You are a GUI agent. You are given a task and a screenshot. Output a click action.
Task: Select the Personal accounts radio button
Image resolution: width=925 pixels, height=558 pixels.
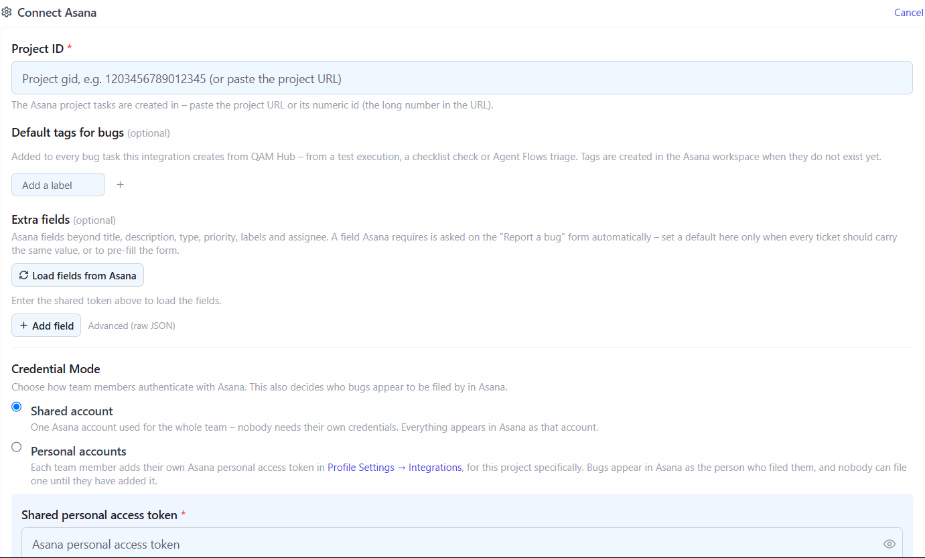tap(17, 447)
